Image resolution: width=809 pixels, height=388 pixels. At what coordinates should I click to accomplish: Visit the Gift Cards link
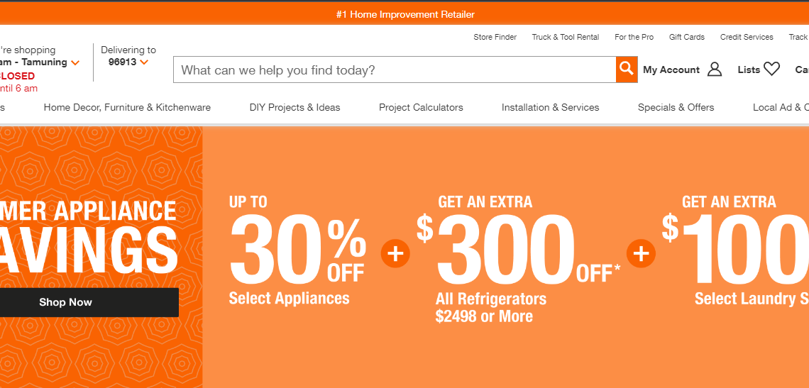point(686,37)
